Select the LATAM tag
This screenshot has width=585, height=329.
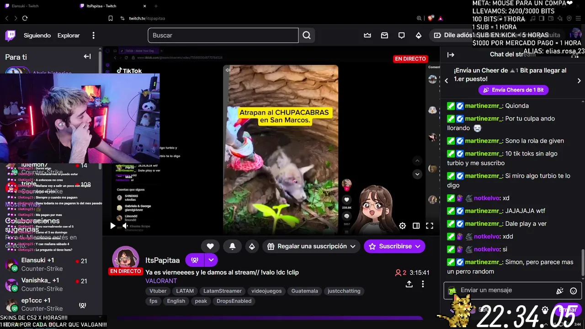185,291
